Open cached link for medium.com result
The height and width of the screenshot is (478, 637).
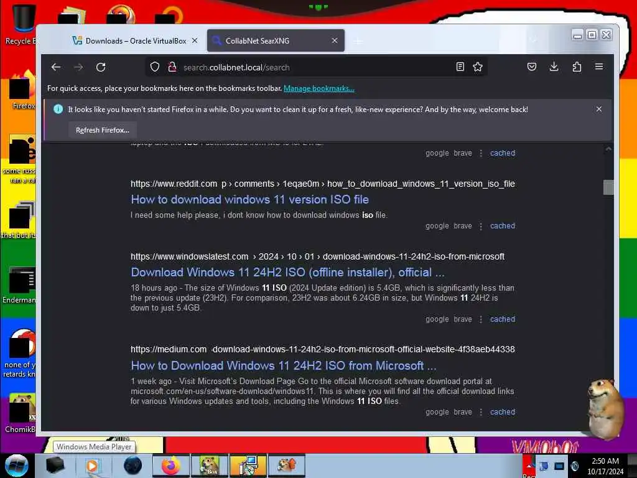[x=503, y=412]
